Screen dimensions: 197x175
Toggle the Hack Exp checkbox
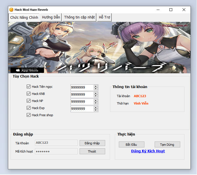click(x=28, y=108)
